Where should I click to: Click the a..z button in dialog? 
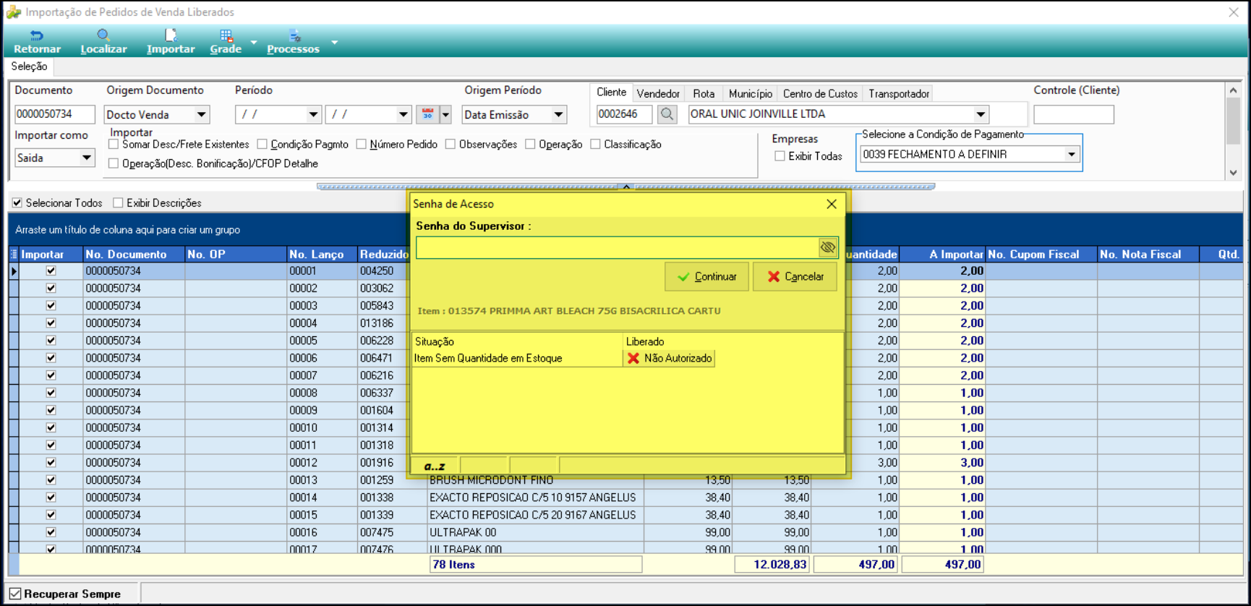(435, 466)
